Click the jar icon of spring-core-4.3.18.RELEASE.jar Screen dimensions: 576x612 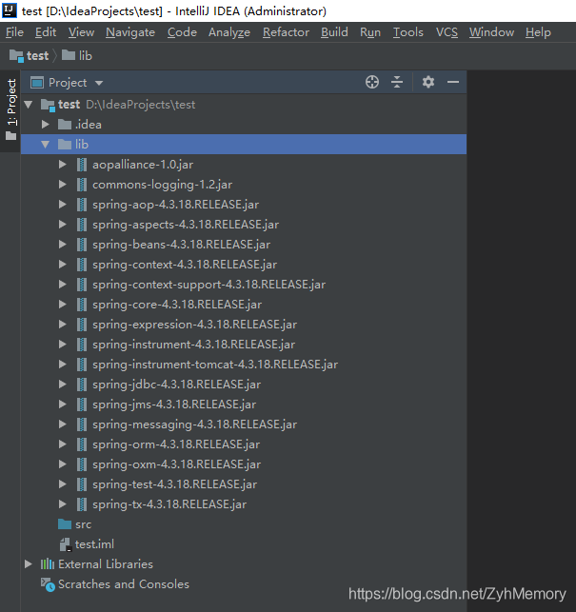(82, 305)
